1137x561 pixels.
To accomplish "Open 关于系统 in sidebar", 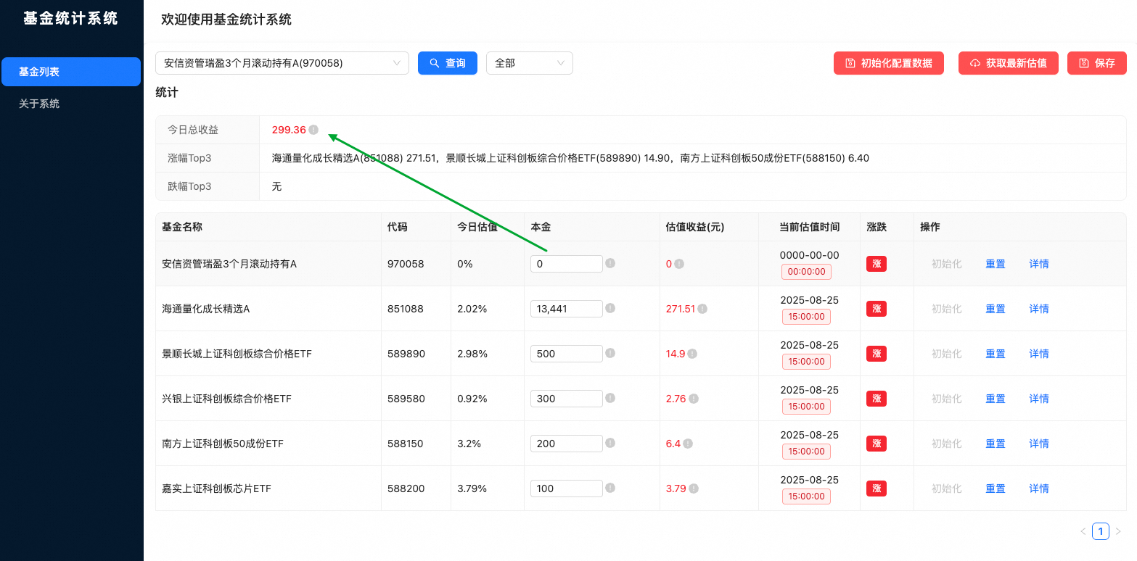I will click(71, 104).
